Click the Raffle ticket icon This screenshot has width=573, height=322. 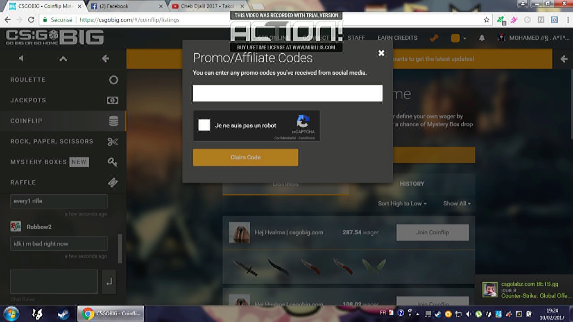click(113, 182)
